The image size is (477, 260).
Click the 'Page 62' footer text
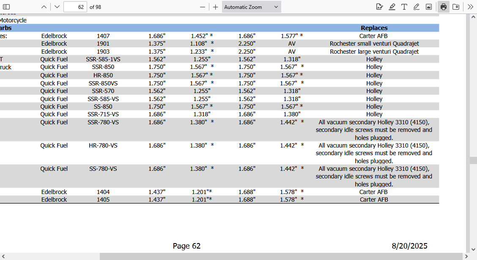pos(187,246)
